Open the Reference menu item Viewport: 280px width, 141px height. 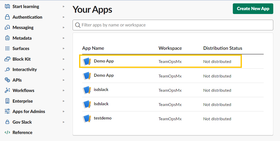(x=22, y=132)
